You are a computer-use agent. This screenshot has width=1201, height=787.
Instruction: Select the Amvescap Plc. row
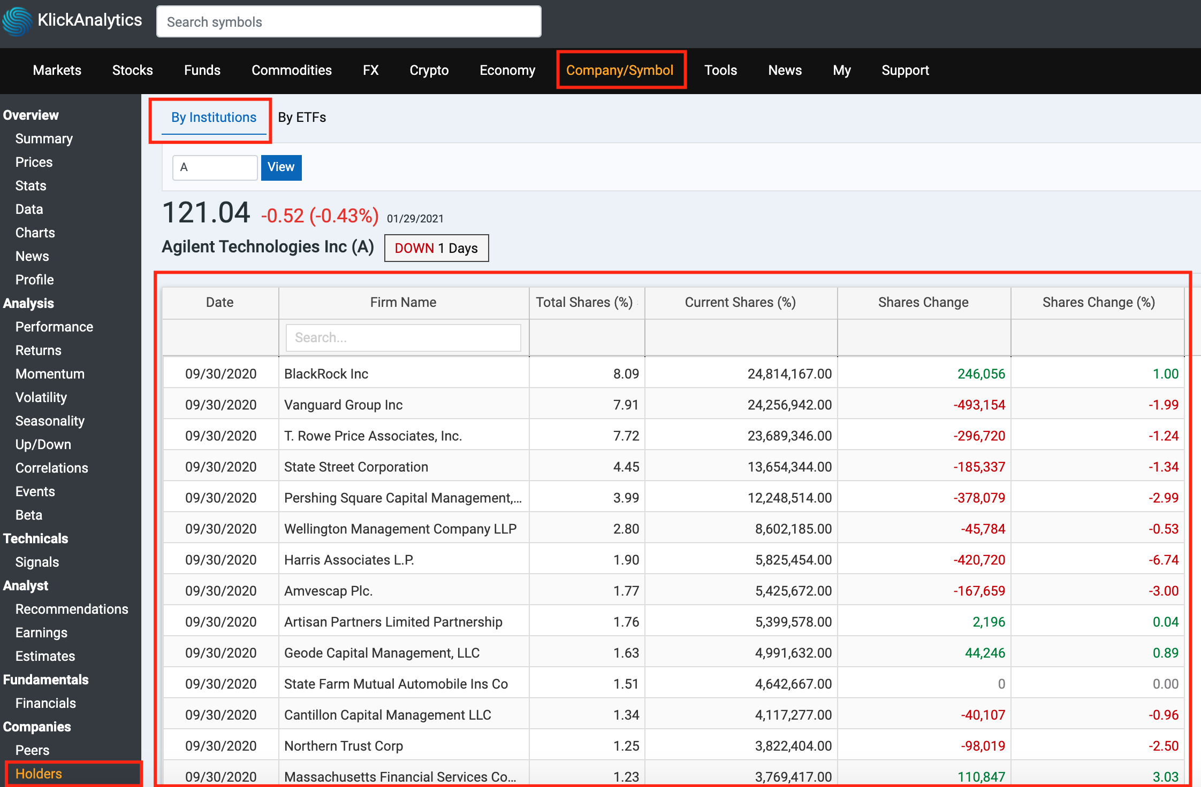tap(673, 591)
